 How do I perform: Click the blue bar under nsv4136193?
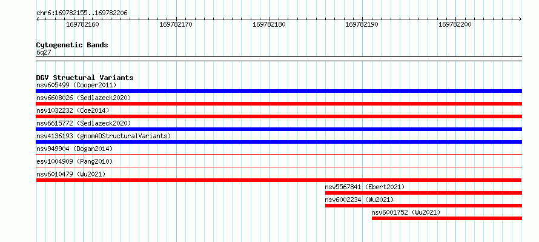click(279, 142)
